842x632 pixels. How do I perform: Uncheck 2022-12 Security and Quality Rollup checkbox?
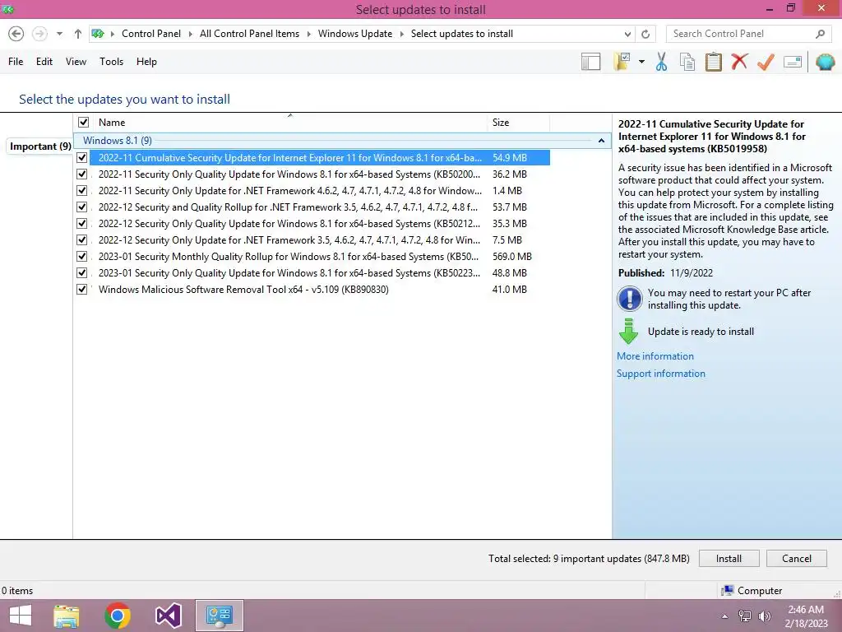point(81,207)
